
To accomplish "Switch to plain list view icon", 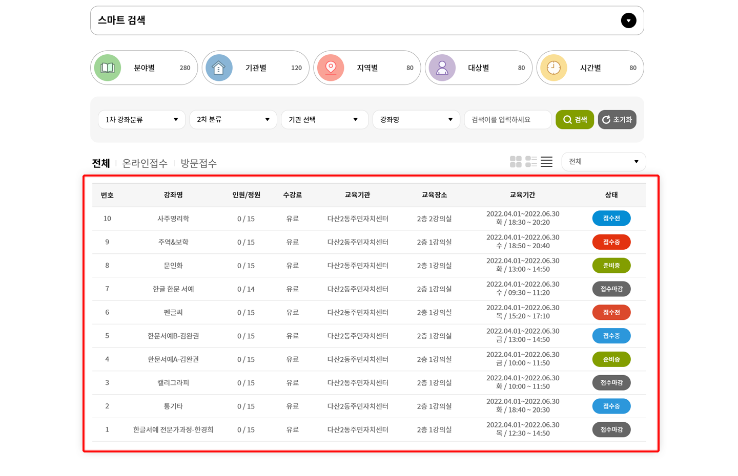I will pos(546,162).
